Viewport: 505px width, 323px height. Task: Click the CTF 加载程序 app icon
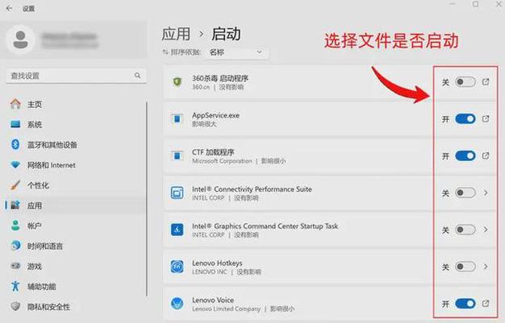[x=177, y=155]
